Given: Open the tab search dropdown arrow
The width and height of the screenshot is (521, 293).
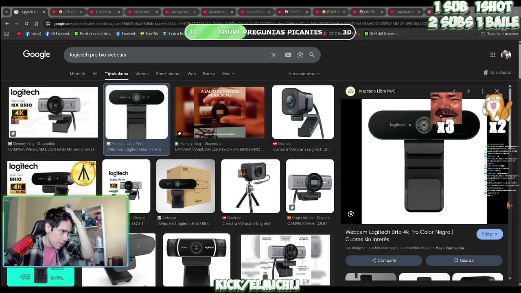Looking at the screenshot, I should click(6, 12).
